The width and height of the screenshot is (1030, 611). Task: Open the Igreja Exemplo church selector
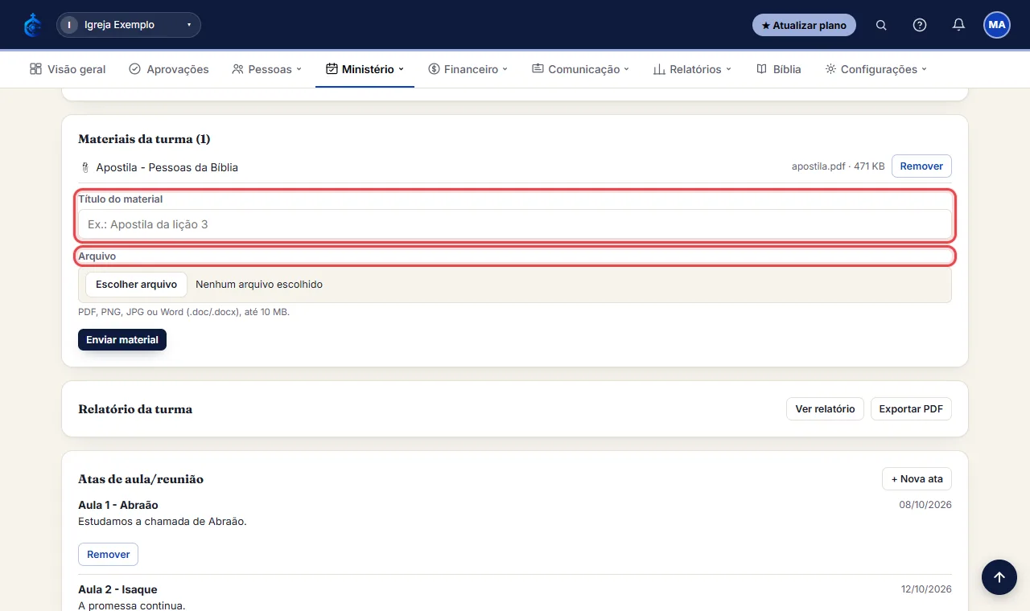pyautogui.click(x=129, y=25)
